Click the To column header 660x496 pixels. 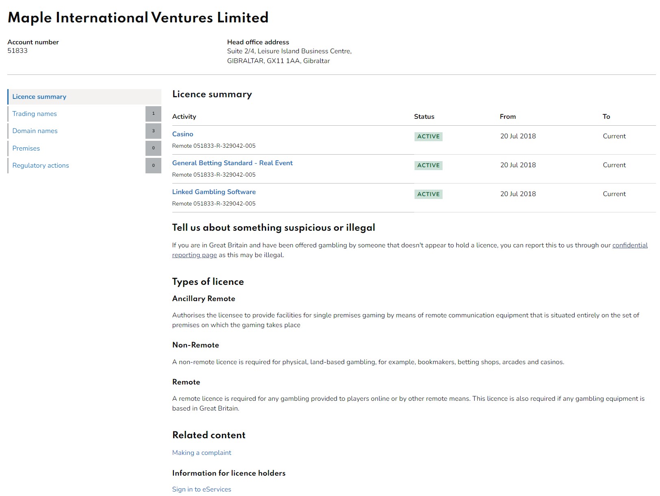606,117
